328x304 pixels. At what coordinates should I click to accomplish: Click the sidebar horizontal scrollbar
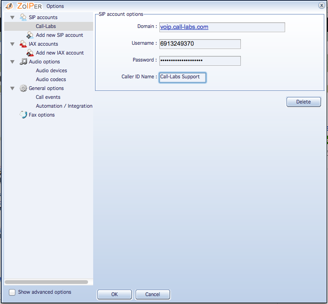point(46,282)
